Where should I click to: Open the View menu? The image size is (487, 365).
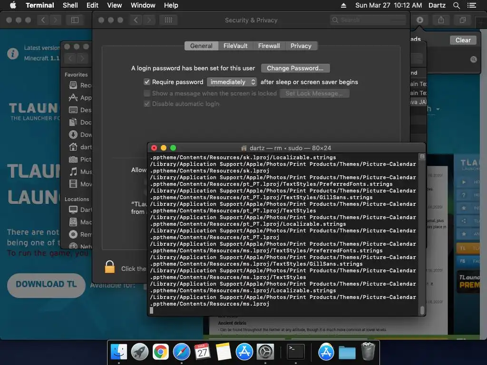[114, 5]
